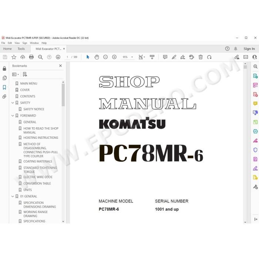Click the star bookmark icon in the toolbar
Image resolution: width=259 pixels, height=259 pixels.
14,57
